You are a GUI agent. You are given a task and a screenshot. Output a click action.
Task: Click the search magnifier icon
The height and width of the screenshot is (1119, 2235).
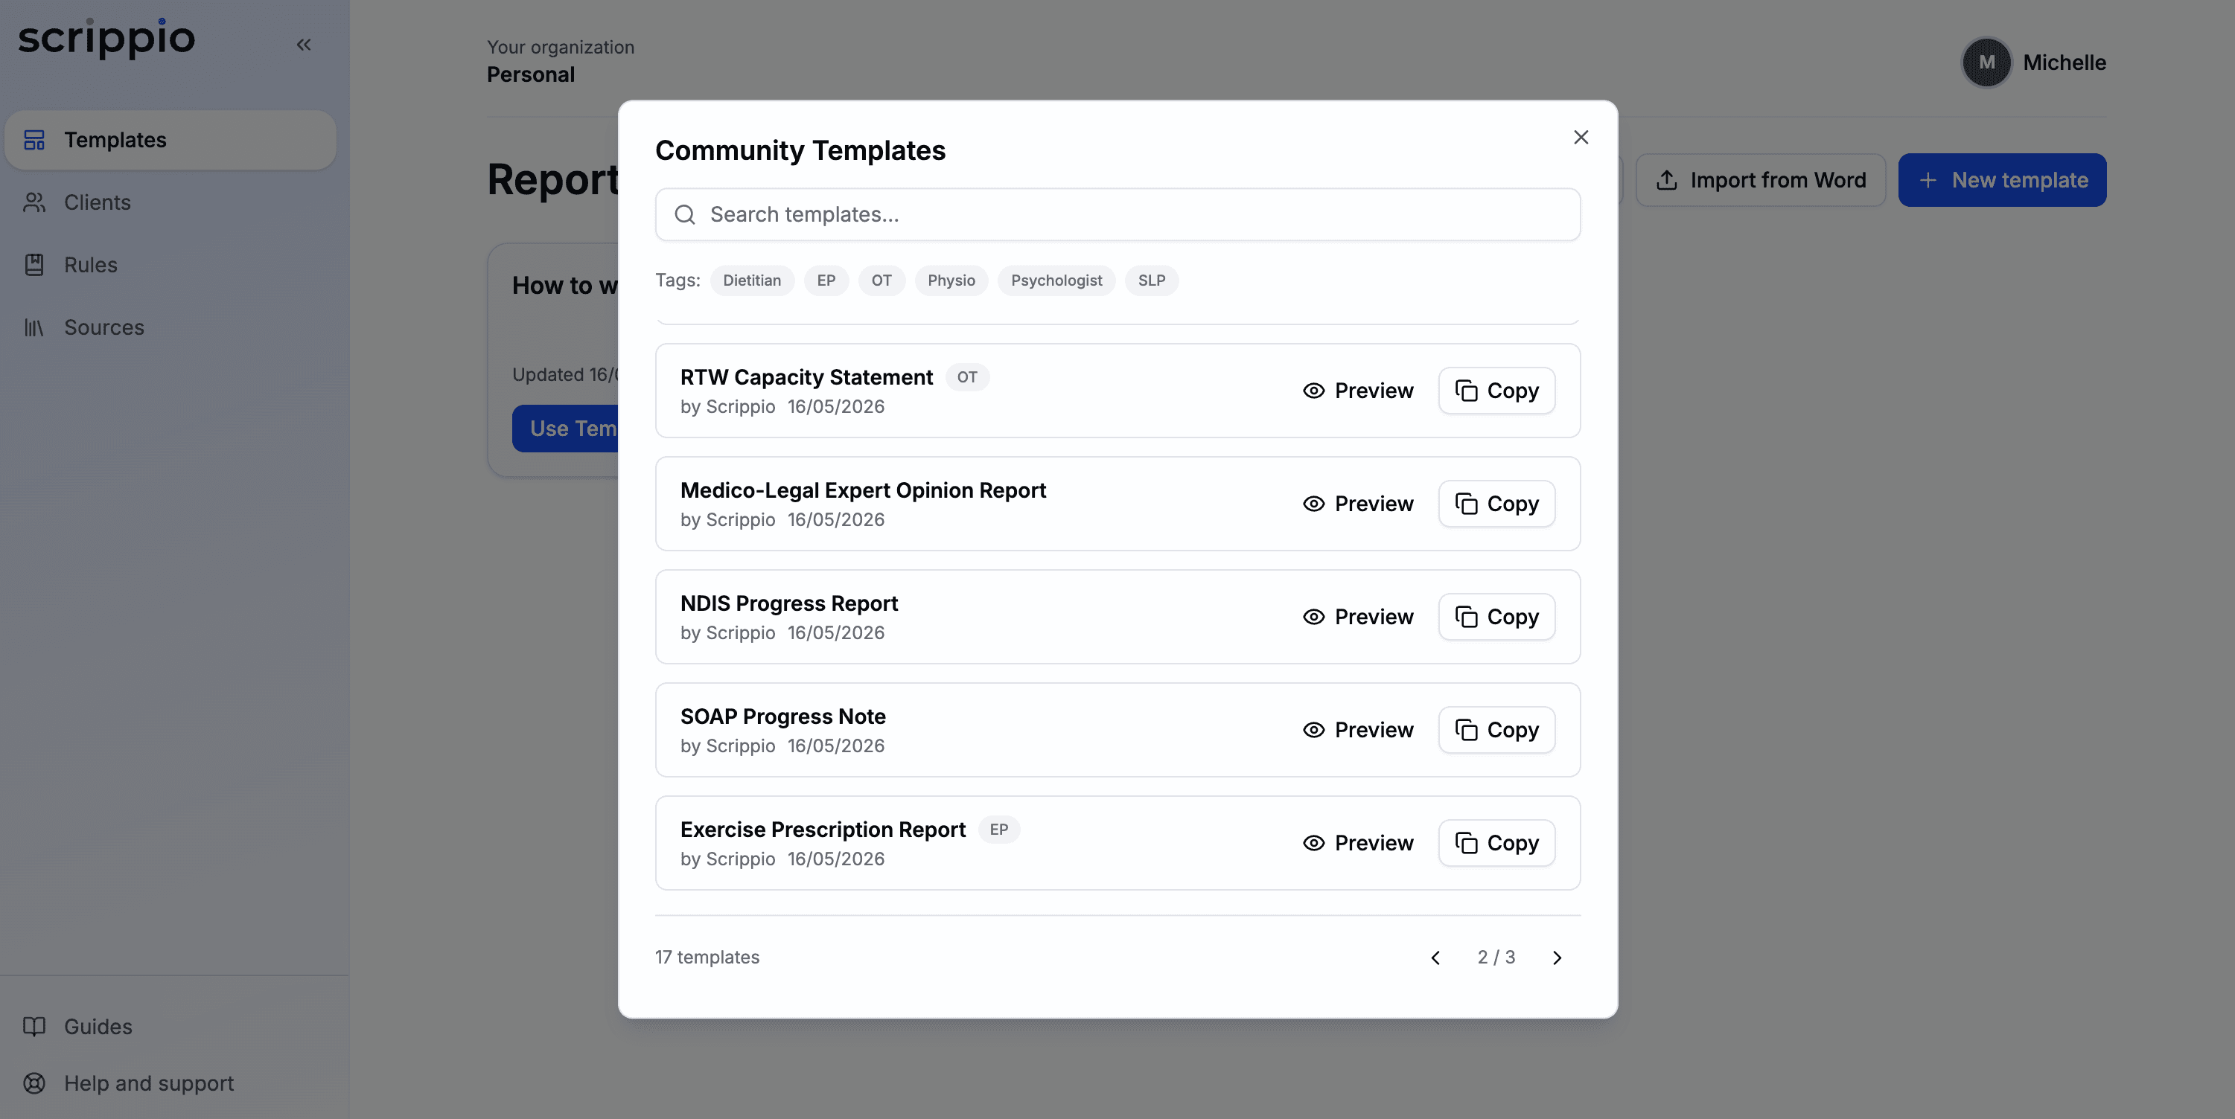coord(686,214)
